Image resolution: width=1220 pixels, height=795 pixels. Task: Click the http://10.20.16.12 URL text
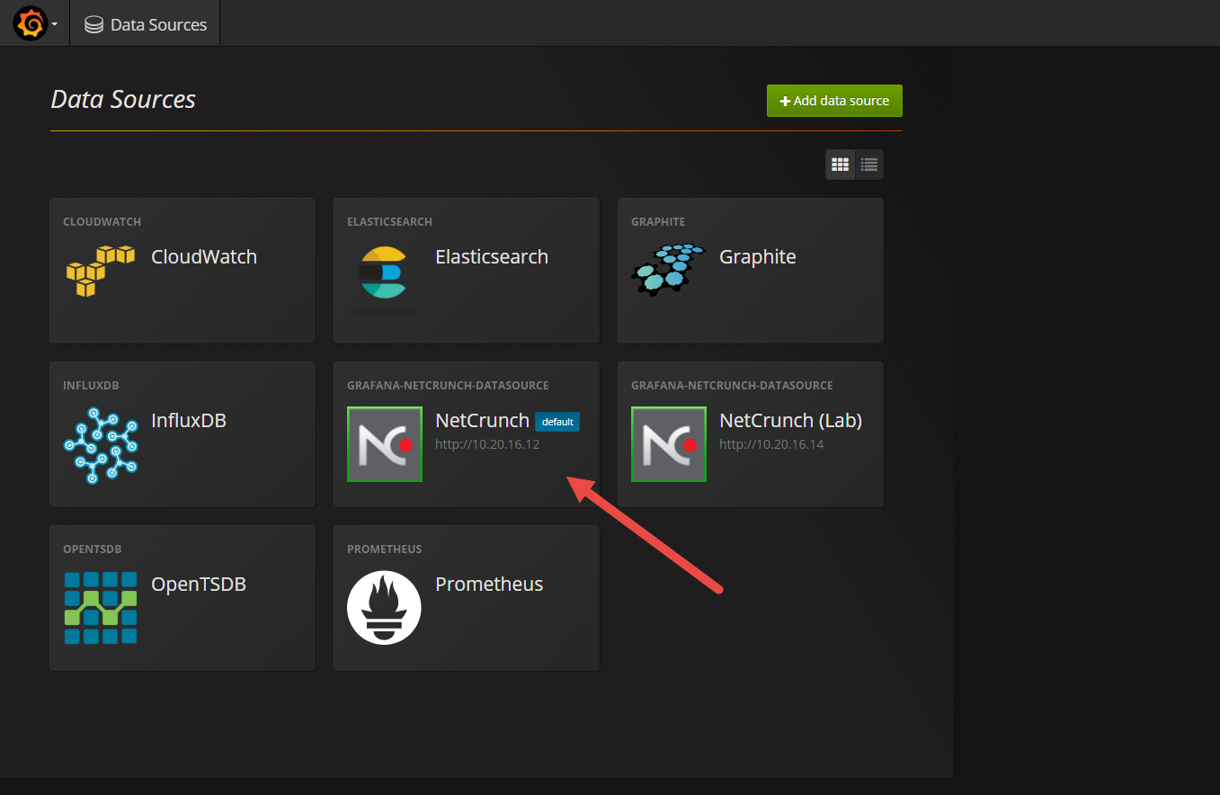tap(487, 444)
